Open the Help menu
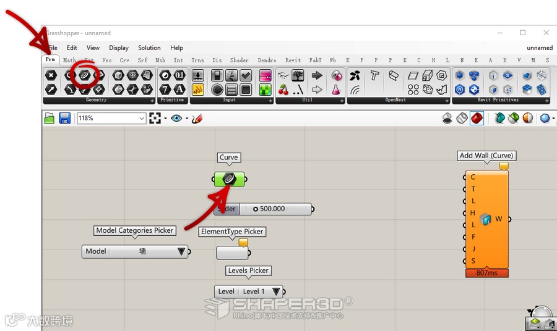The width and height of the screenshot is (557, 331). point(176,48)
